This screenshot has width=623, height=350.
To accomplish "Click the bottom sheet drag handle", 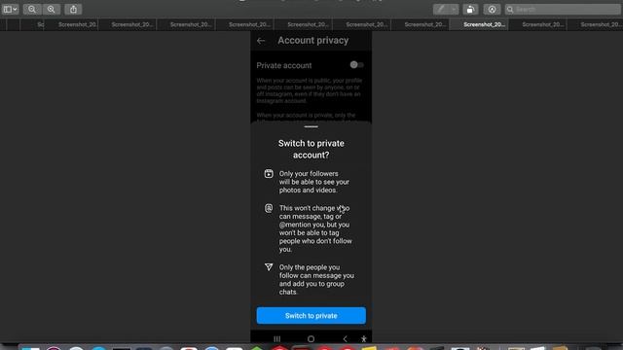I will pyautogui.click(x=311, y=126).
